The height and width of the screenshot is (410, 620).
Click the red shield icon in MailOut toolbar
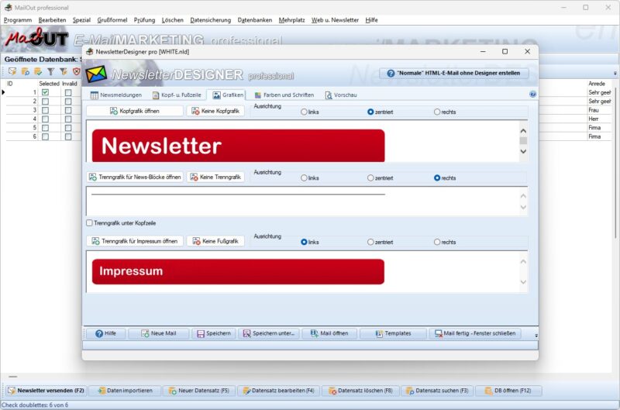(76, 71)
